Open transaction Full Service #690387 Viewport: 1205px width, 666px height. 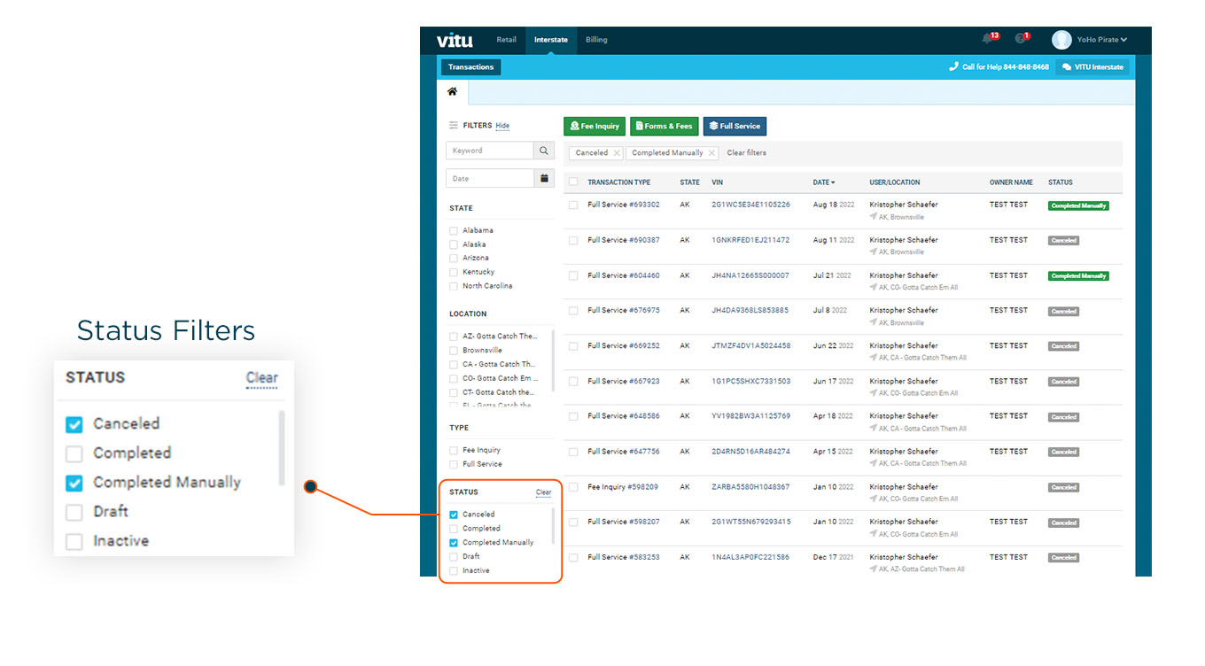[x=624, y=240]
